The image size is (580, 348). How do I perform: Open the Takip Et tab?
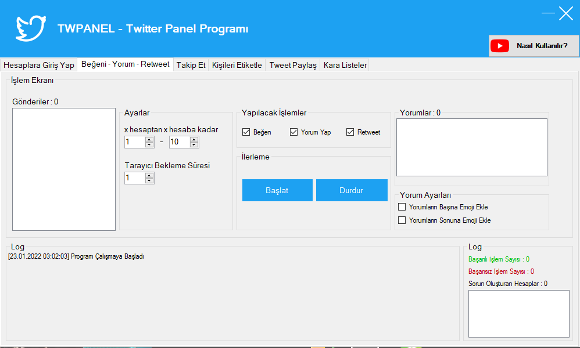tap(191, 65)
